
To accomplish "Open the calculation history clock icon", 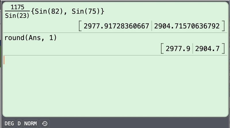I will click(x=45, y=123).
